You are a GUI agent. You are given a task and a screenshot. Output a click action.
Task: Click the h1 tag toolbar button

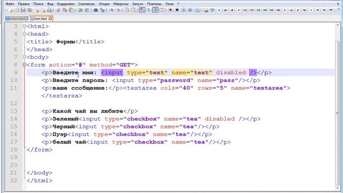pos(245,10)
